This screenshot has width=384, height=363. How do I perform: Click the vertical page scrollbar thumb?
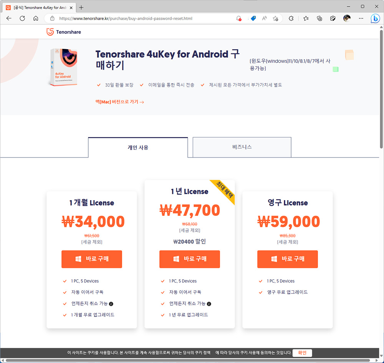[x=381, y=90]
